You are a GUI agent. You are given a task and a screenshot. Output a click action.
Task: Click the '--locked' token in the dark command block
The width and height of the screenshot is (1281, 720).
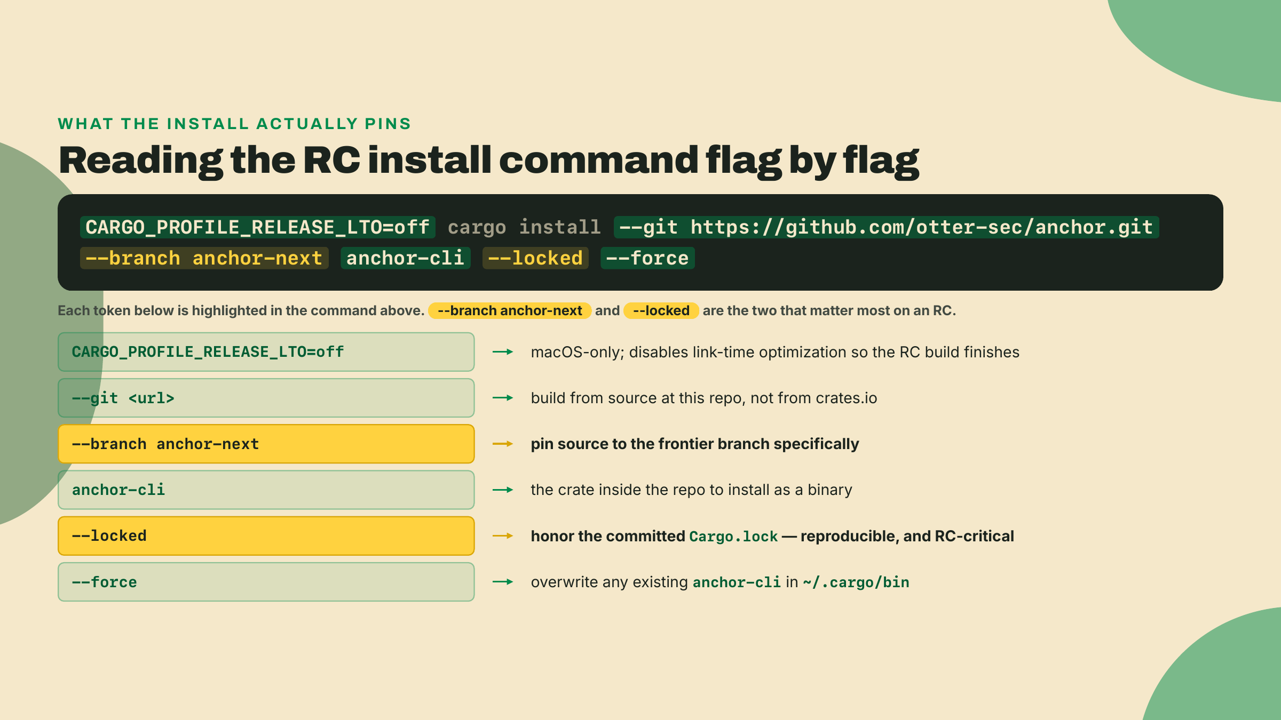[x=535, y=258]
